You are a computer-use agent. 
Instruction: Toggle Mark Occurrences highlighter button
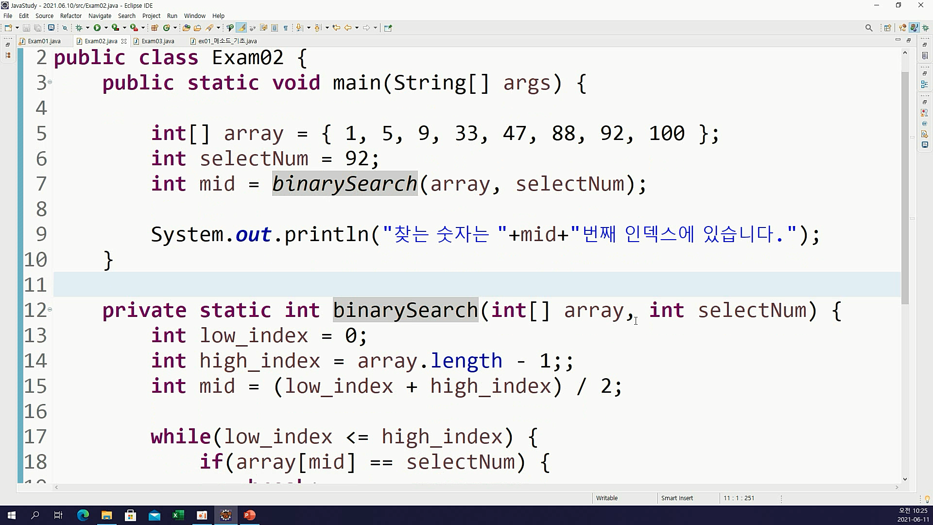pyautogui.click(x=241, y=28)
